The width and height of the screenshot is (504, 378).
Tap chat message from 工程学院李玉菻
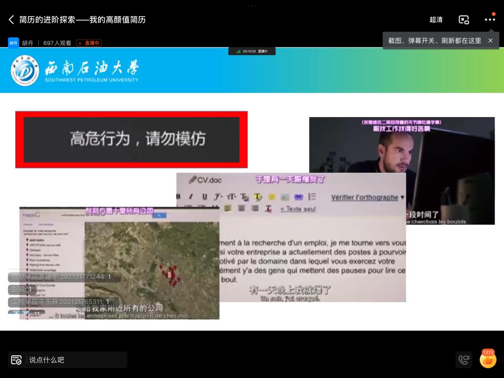[x=61, y=302]
